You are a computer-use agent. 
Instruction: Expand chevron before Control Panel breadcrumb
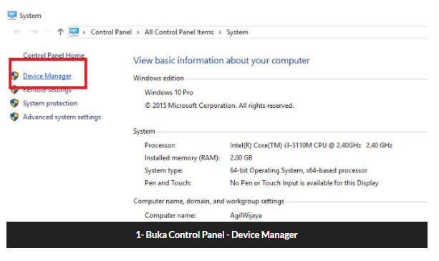tap(84, 32)
